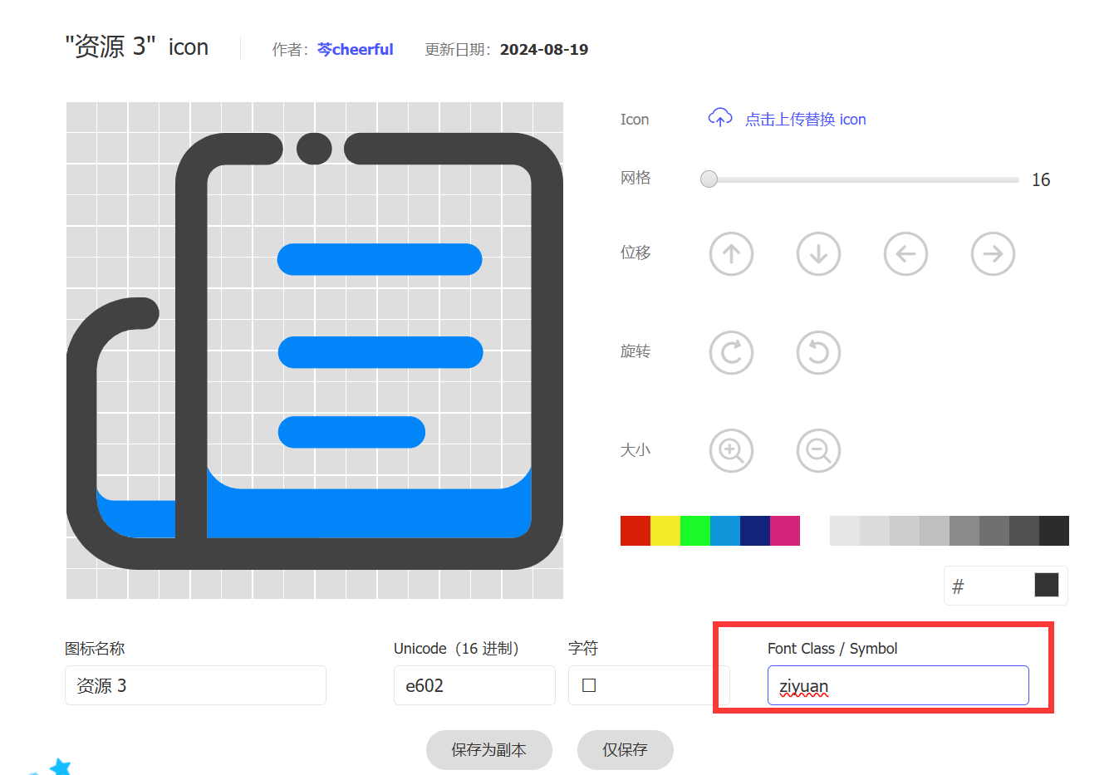Zoom in the icon size

(x=731, y=451)
